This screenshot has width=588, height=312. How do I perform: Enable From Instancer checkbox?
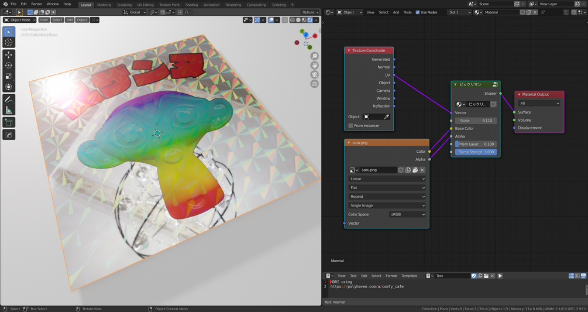coord(350,126)
